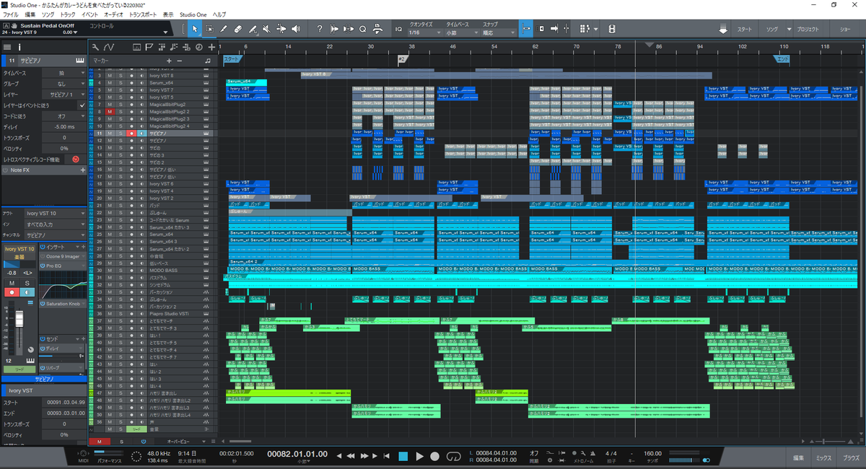Open the ミックス console view
This screenshot has height=469, width=866.
point(823,457)
